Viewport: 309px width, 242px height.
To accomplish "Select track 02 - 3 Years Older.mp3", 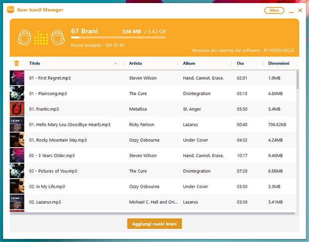I will (x=52, y=156).
